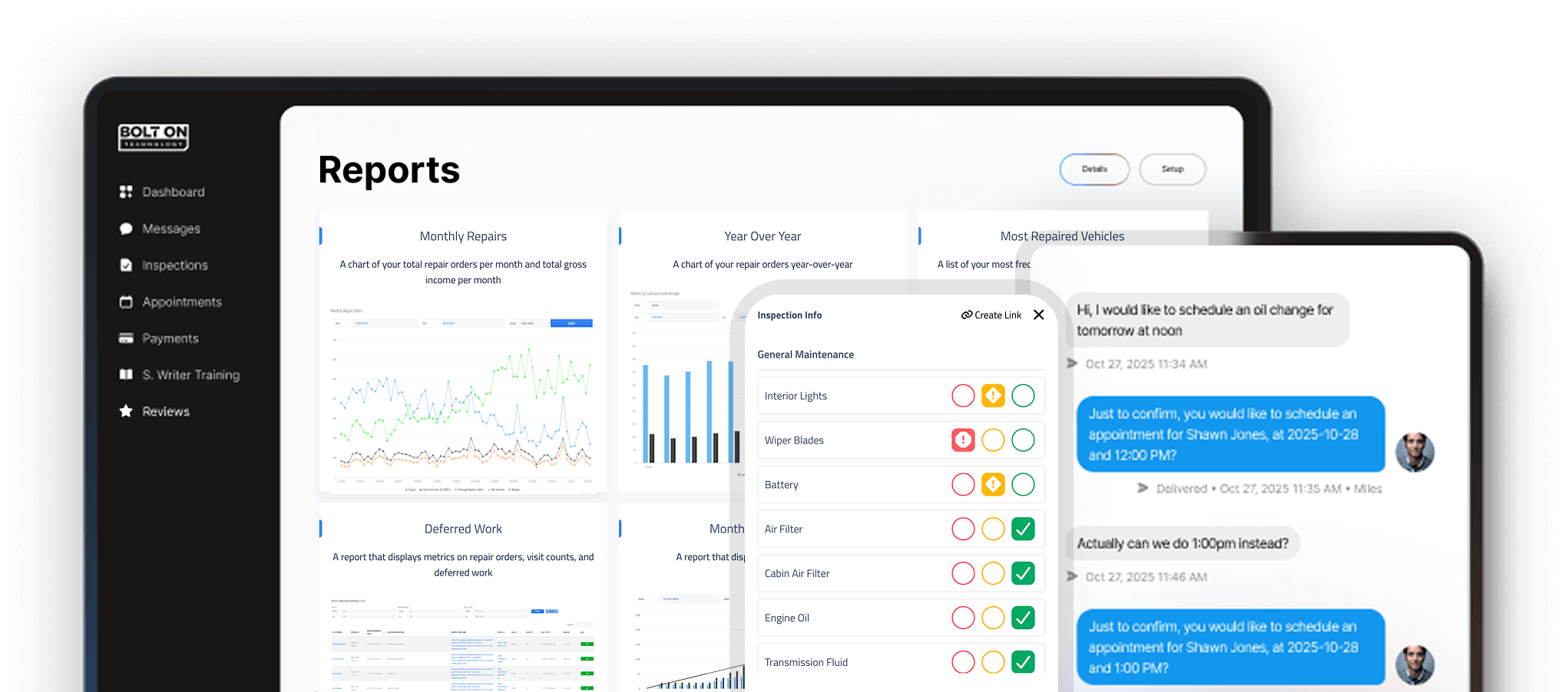The width and height of the screenshot is (1568, 692).
Task: Select S. Writer Training in the sidebar
Action: [190, 374]
